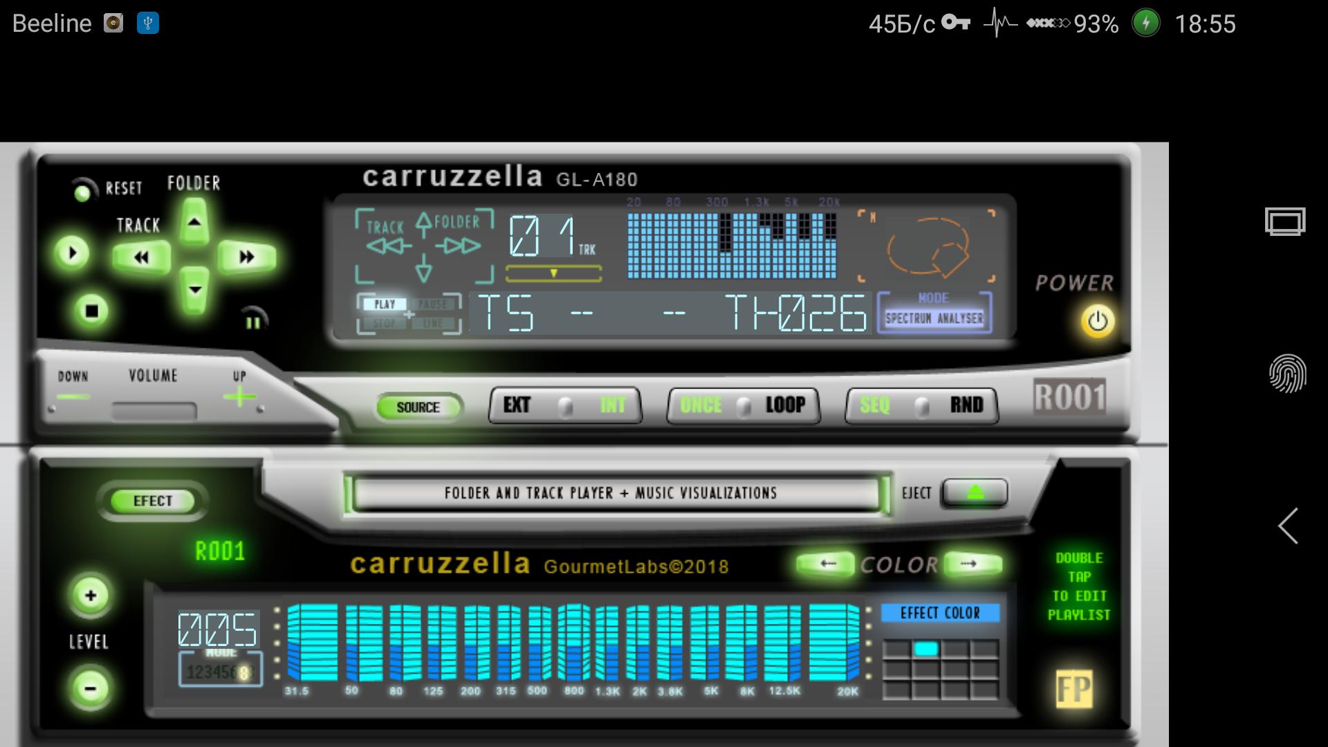Tap the track position progress bar
Image resolution: width=1328 pixels, height=747 pixels.
553,274
